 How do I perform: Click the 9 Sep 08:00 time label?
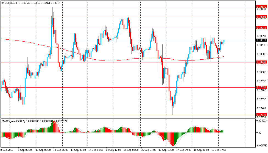coord(25,150)
